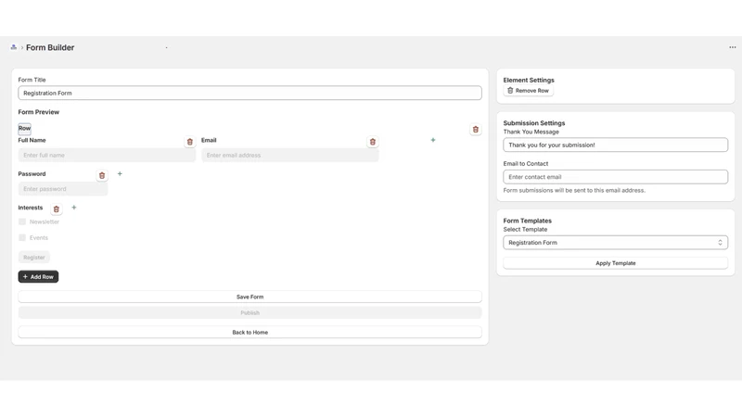Click the home icon in the breadcrumb
742x417 pixels.
coord(14,47)
